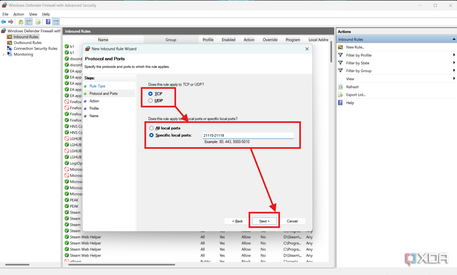Go to the Rule Type step link

coord(97,86)
